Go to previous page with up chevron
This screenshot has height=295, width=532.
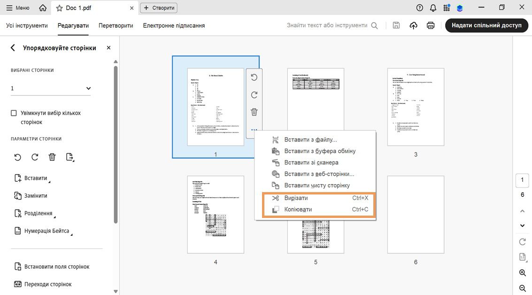tap(523, 211)
